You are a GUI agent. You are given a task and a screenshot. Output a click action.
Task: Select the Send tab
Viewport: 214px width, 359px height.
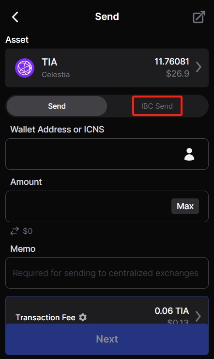tap(57, 106)
